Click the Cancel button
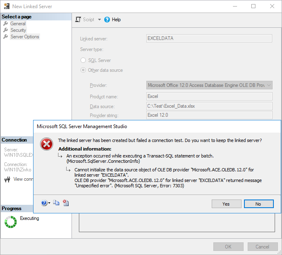Screen dimensions: 282x255 coord(262,246)
